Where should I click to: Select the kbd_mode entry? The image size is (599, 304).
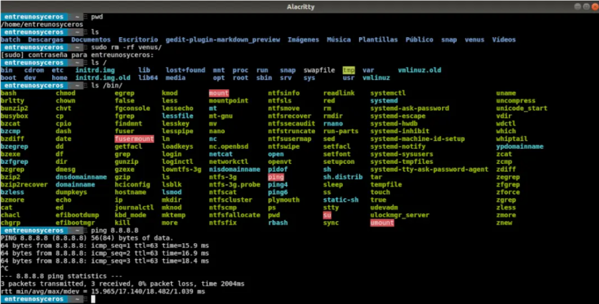(x=130, y=215)
